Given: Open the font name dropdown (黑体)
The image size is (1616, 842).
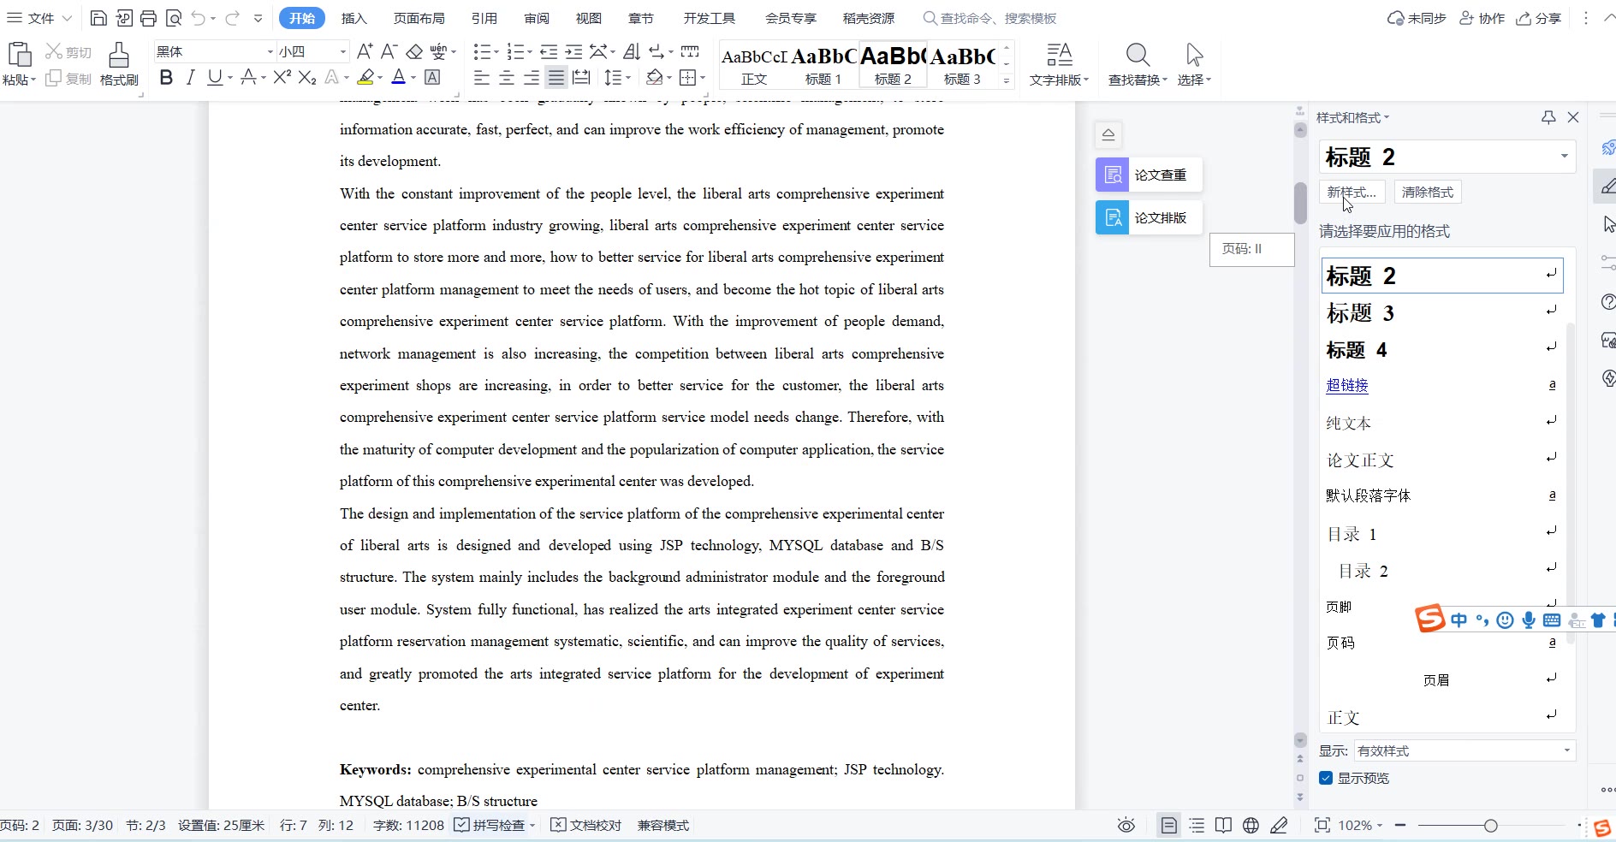Looking at the screenshot, I should 270,51.
